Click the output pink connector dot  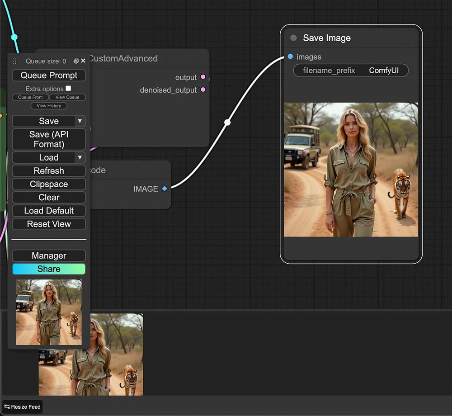coord(203,77)
